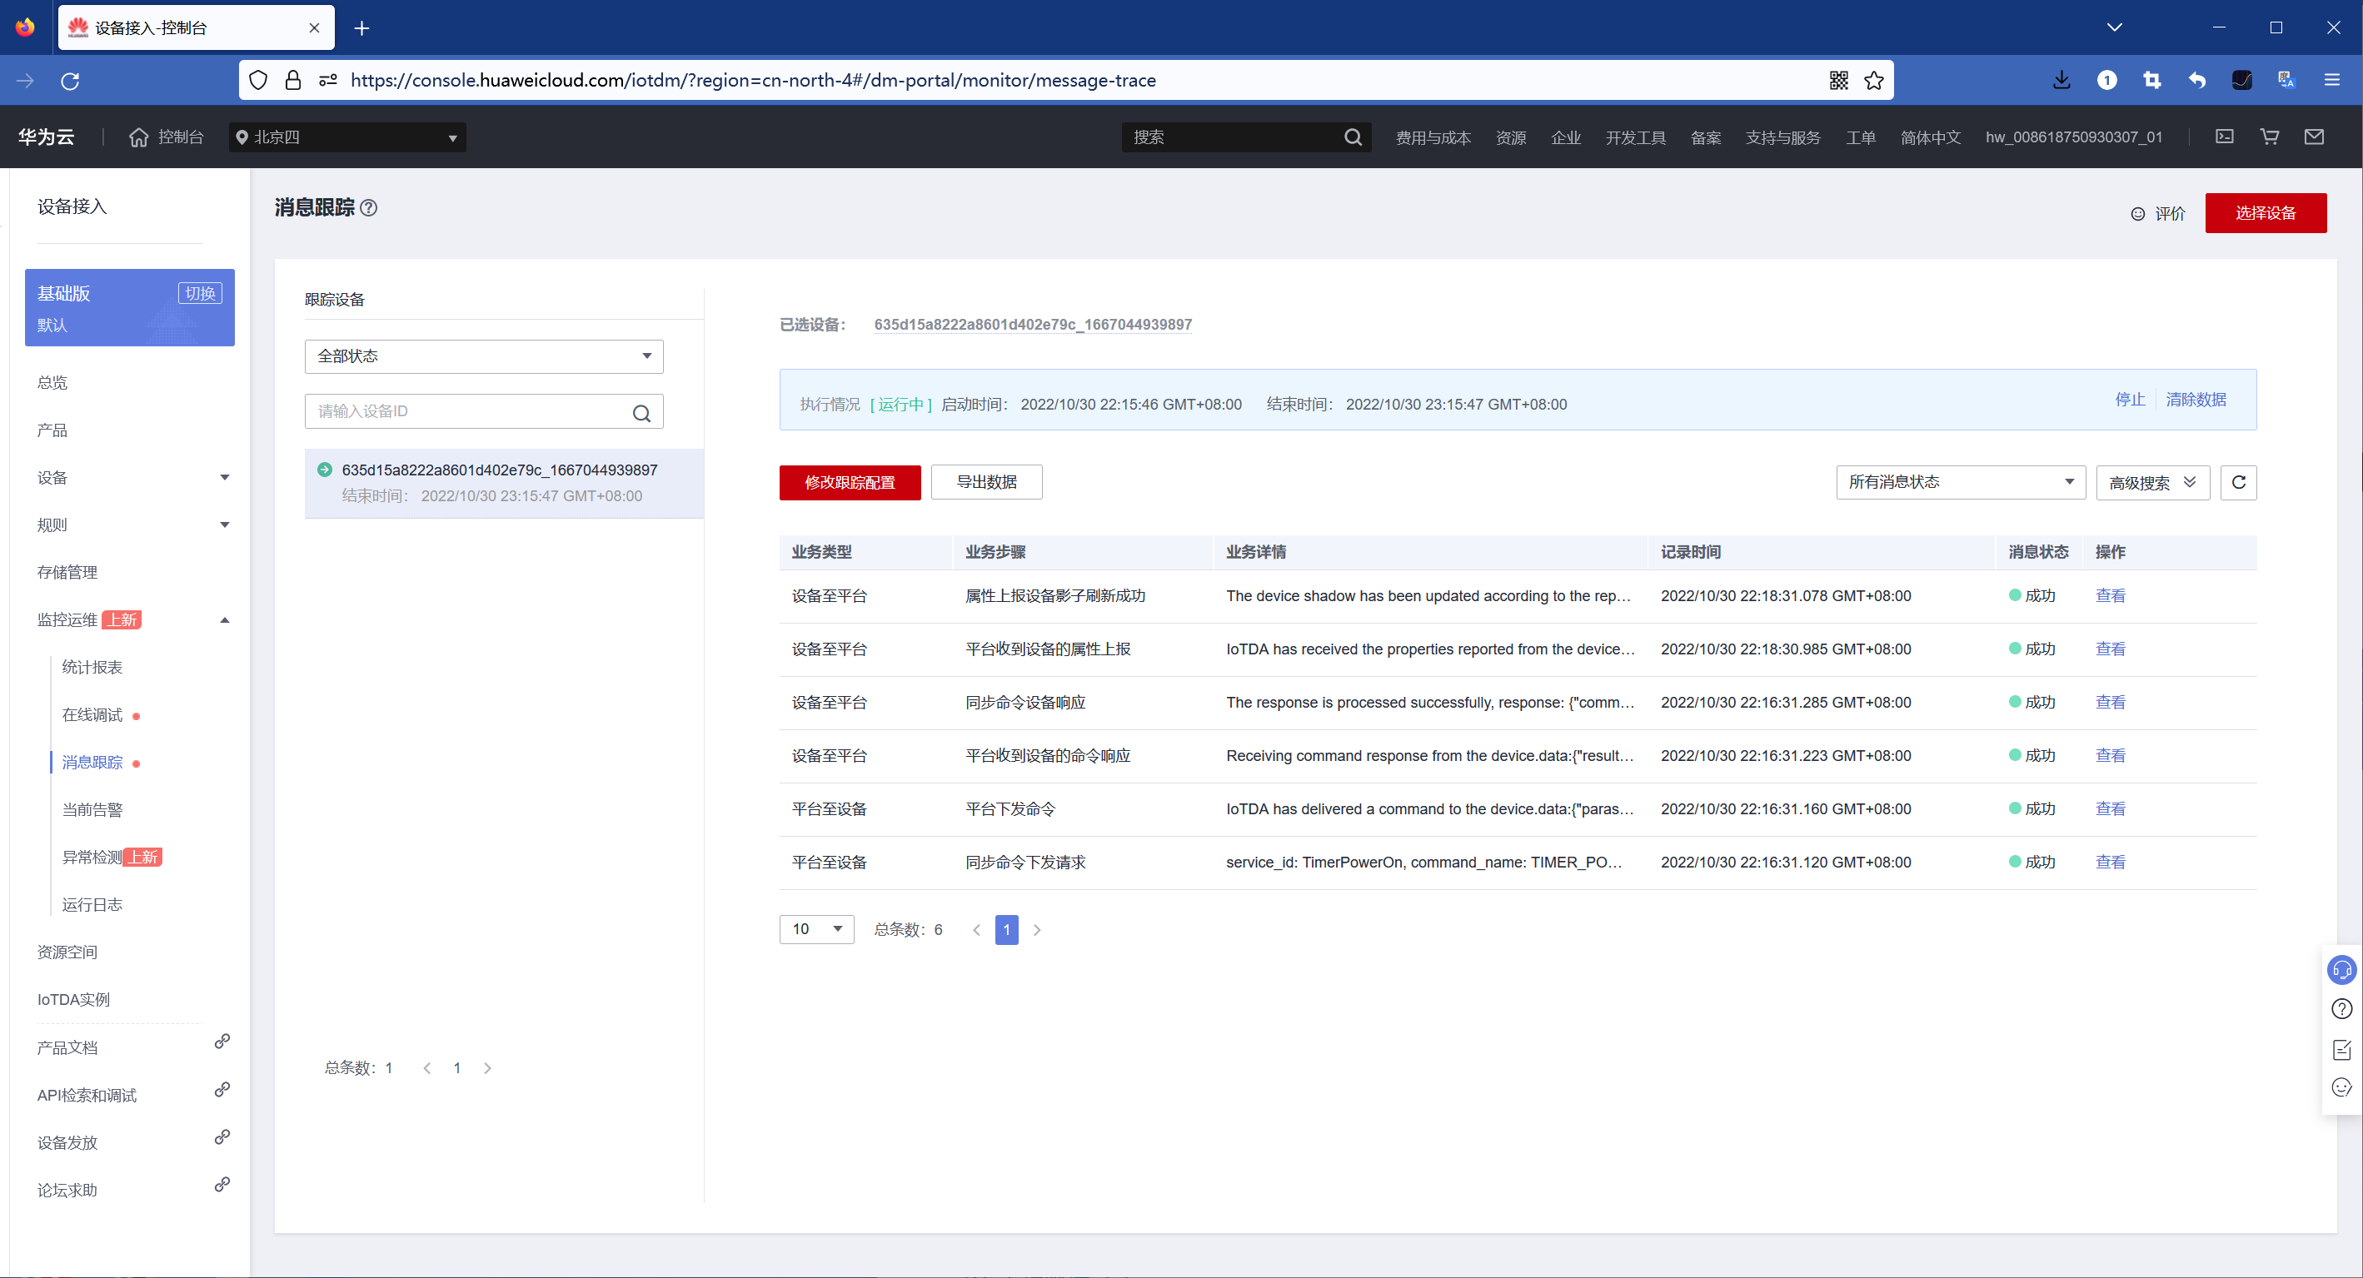Image resolution: width=2363 pixels, height=1278 pixels.
Task: Click the refresh icon next to 高级搜索
Action: coord(2237,482)
